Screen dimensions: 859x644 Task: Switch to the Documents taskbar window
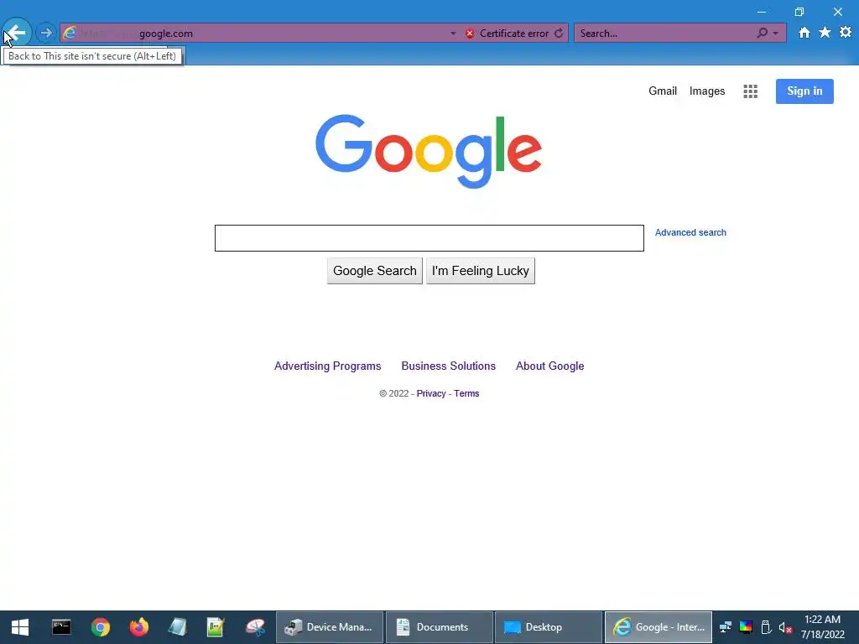coord(439,627)
